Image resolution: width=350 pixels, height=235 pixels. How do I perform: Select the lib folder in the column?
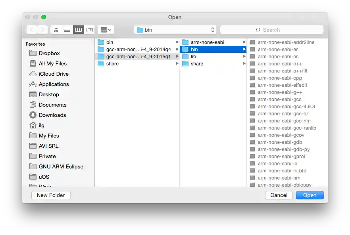click(194, 56)
